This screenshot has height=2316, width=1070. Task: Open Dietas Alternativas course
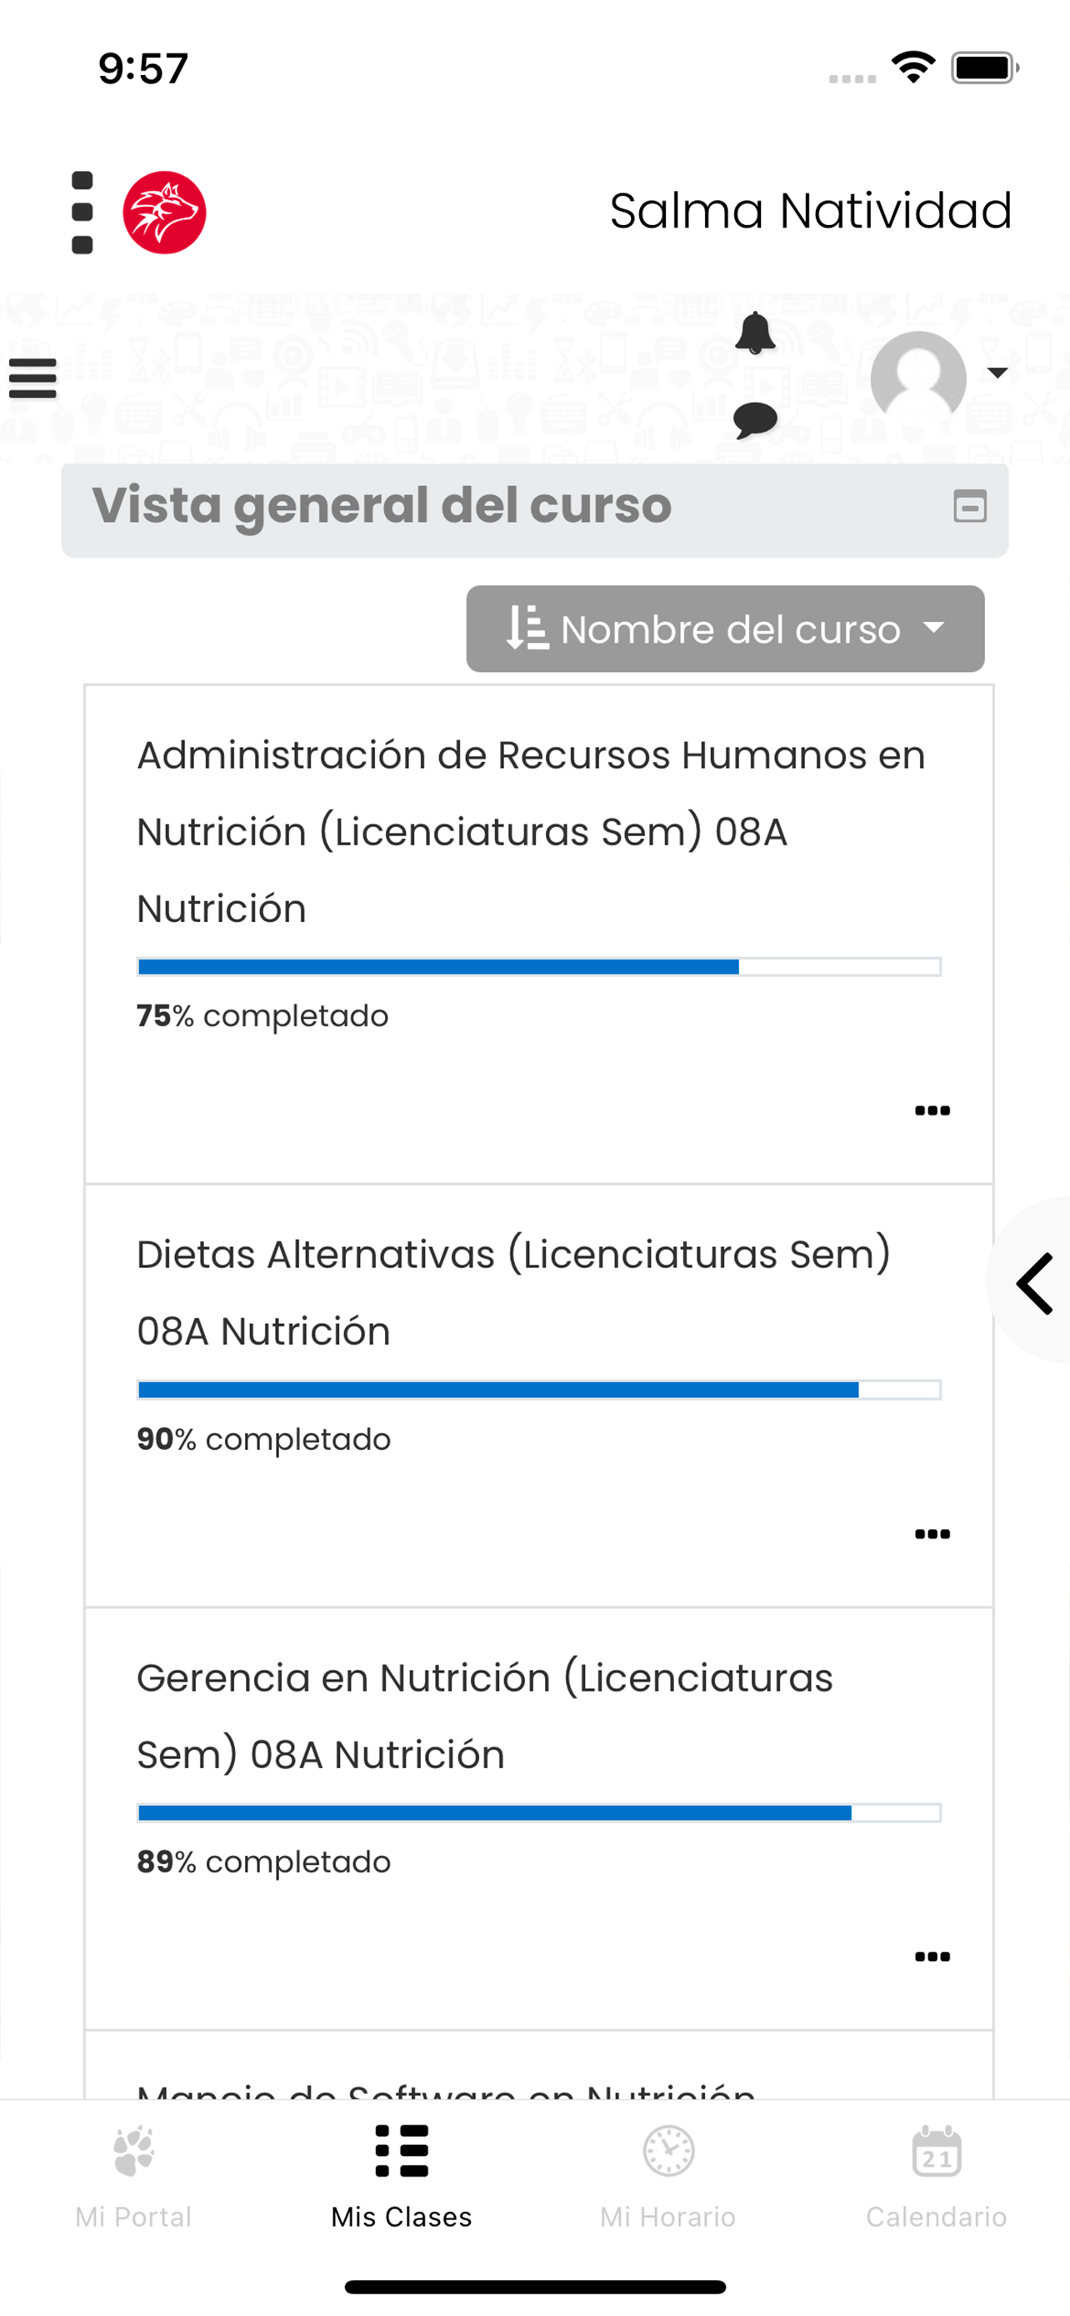point(513,1292)
